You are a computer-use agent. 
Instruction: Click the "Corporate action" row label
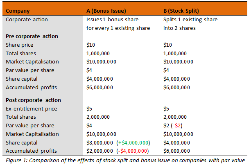(x=27, y=20)
